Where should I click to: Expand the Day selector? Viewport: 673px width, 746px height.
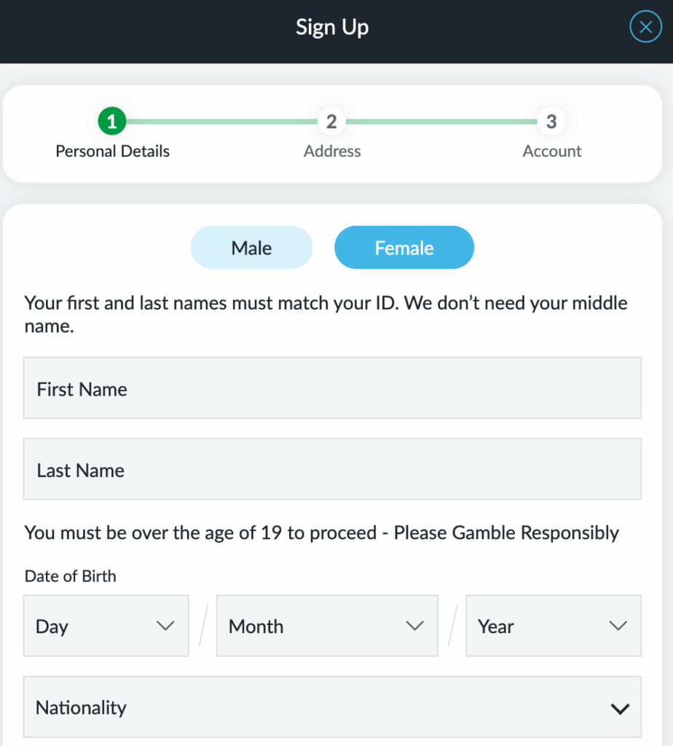click(106, 625)
